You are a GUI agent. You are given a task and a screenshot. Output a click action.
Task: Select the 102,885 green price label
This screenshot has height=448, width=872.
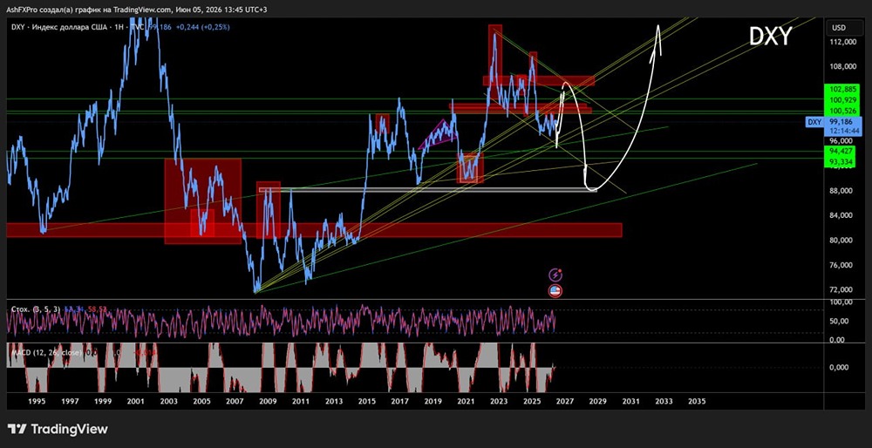[841, 89]
